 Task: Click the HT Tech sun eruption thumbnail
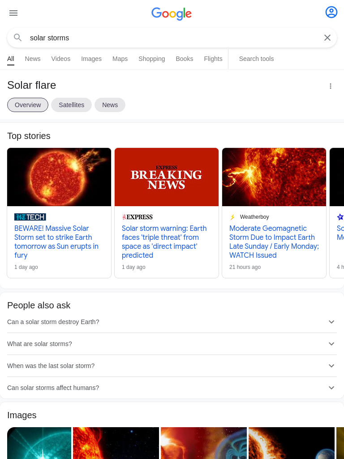[x=59, y=177]
